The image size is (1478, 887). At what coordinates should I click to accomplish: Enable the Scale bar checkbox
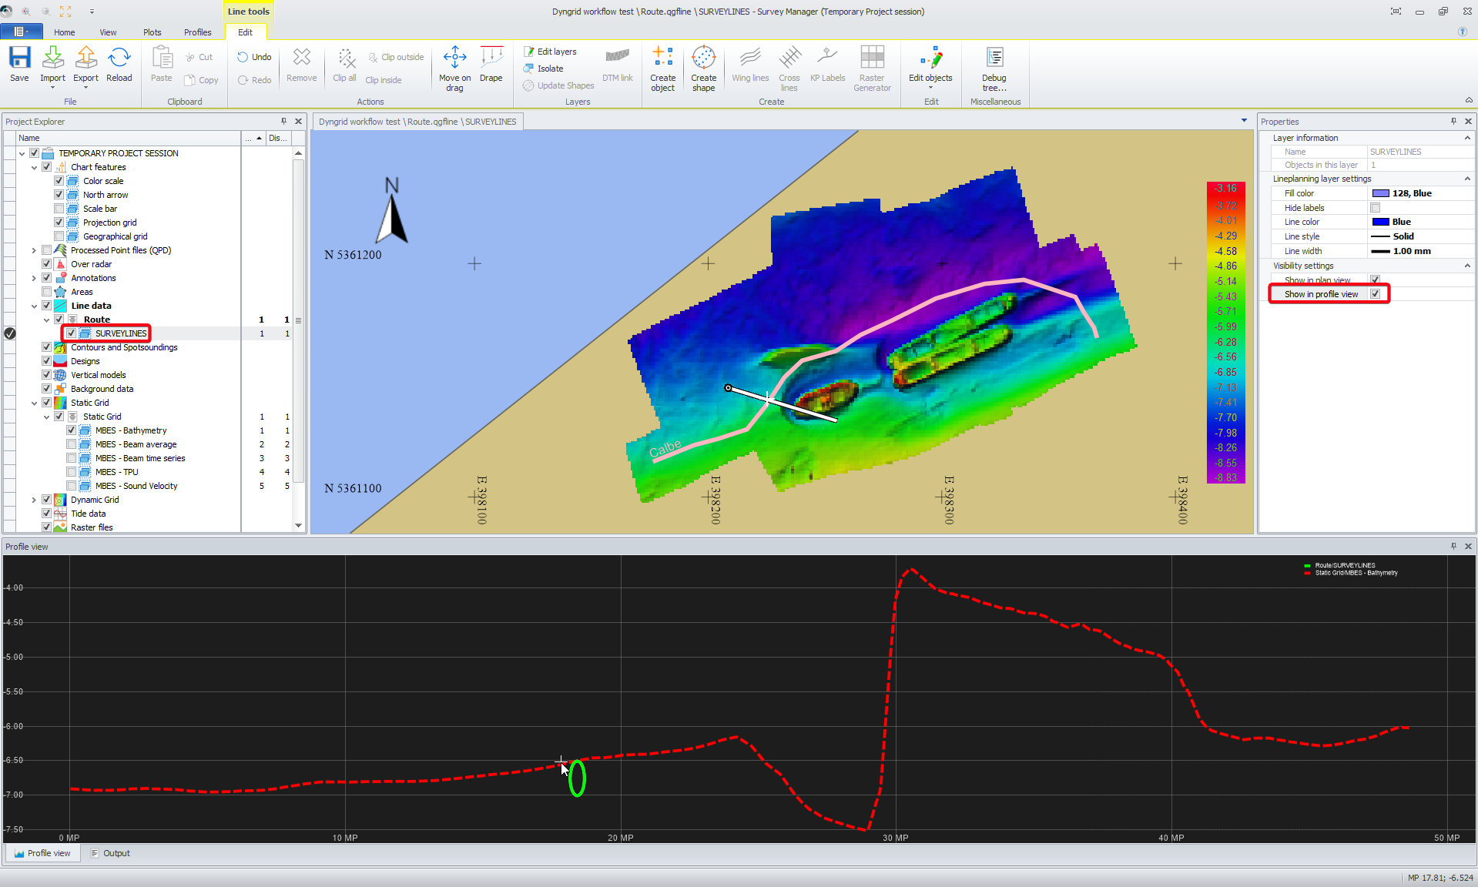click(x=59, y=209)
